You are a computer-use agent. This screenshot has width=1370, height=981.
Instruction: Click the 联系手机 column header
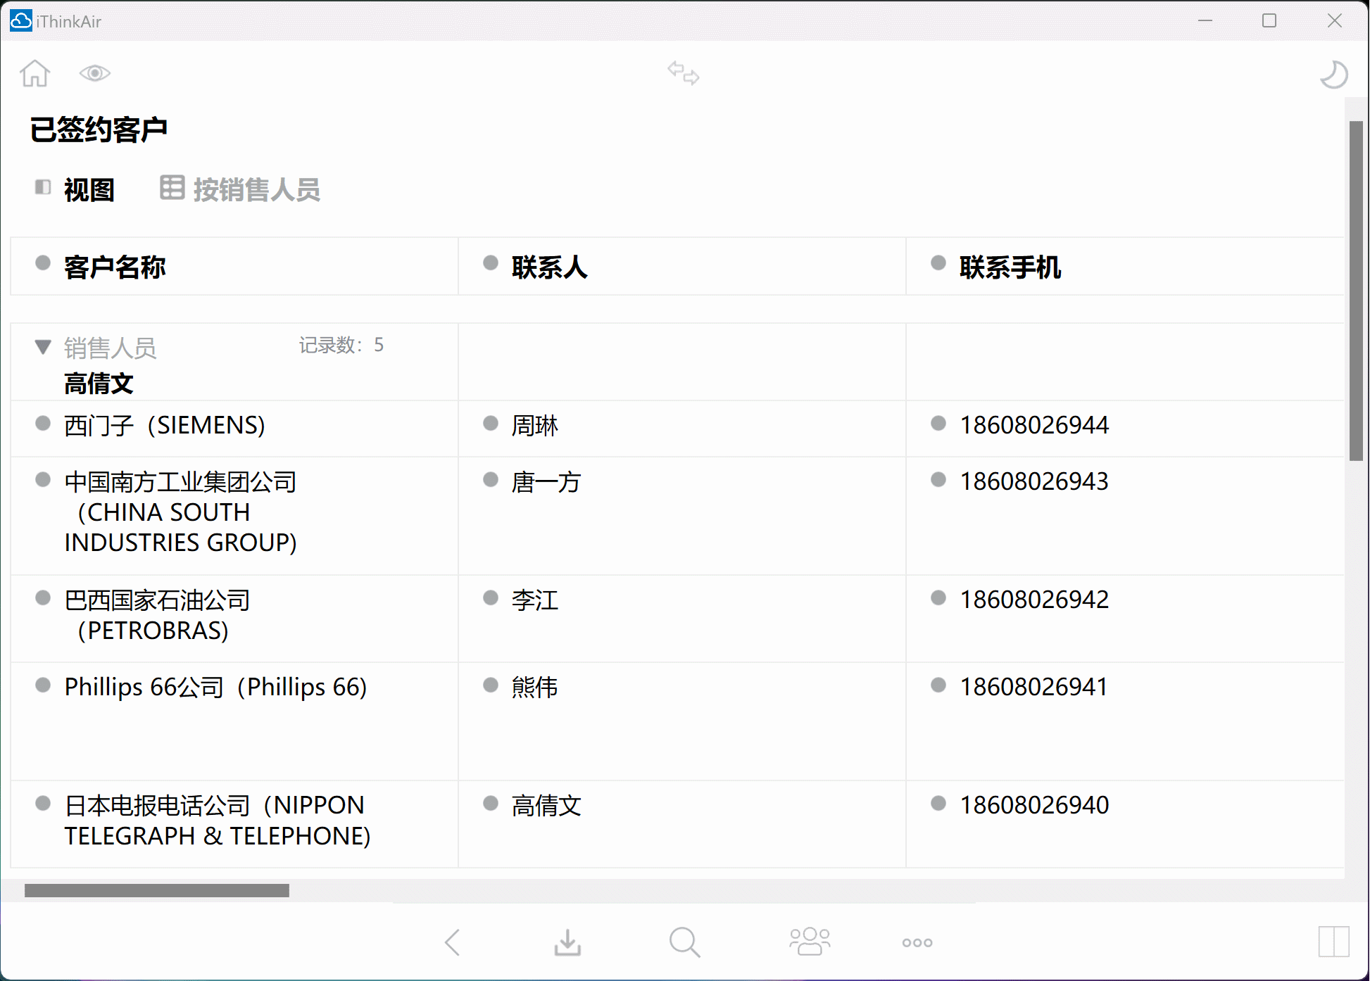pos(1010,267)
